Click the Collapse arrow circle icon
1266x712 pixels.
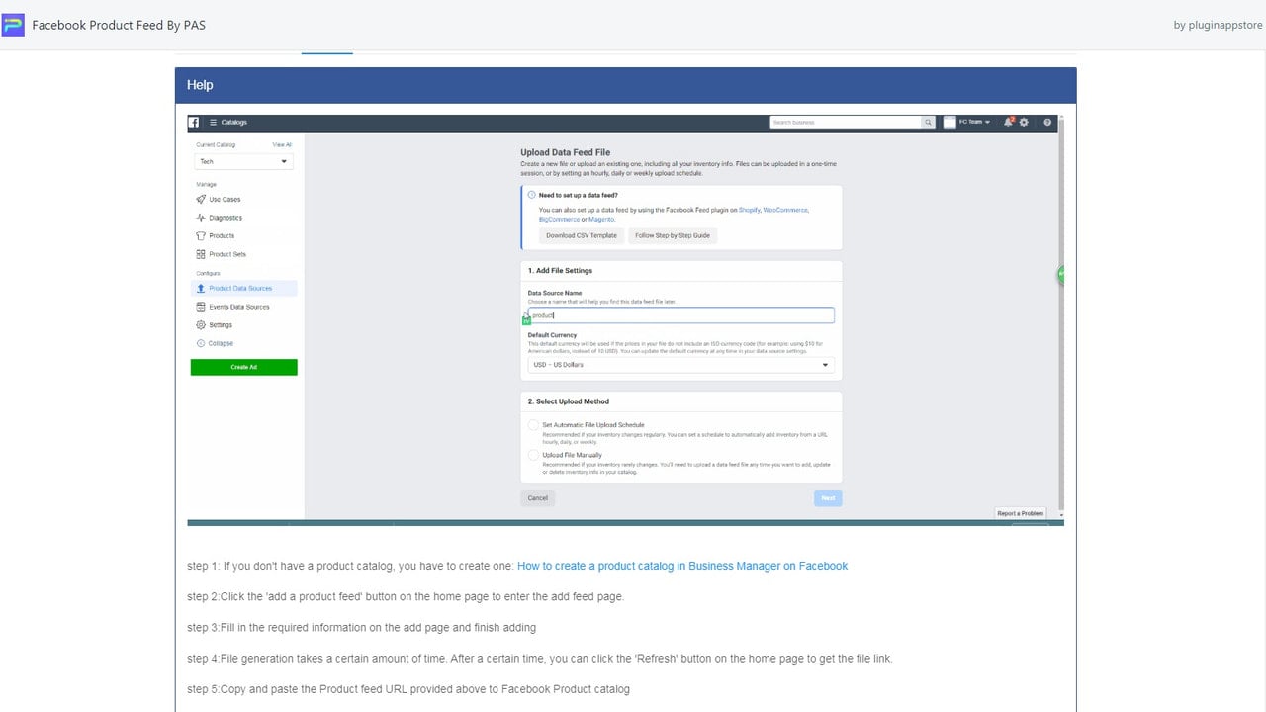201,343
